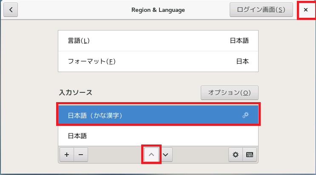Image resolution: width=316 pixels, height=175 pixels.
Task: Go back using the header back arrow
Action: [10, 10]
